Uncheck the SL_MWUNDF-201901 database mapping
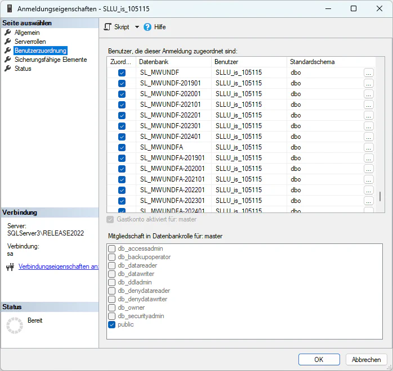 [x=122, y=83]
